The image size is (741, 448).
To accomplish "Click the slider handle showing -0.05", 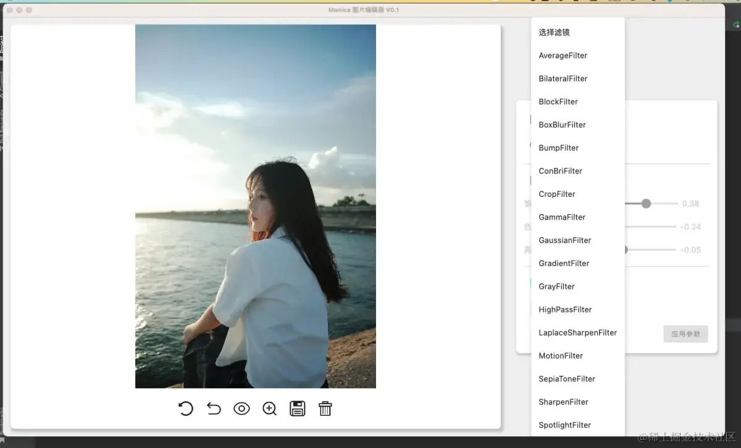I will 626,250.
